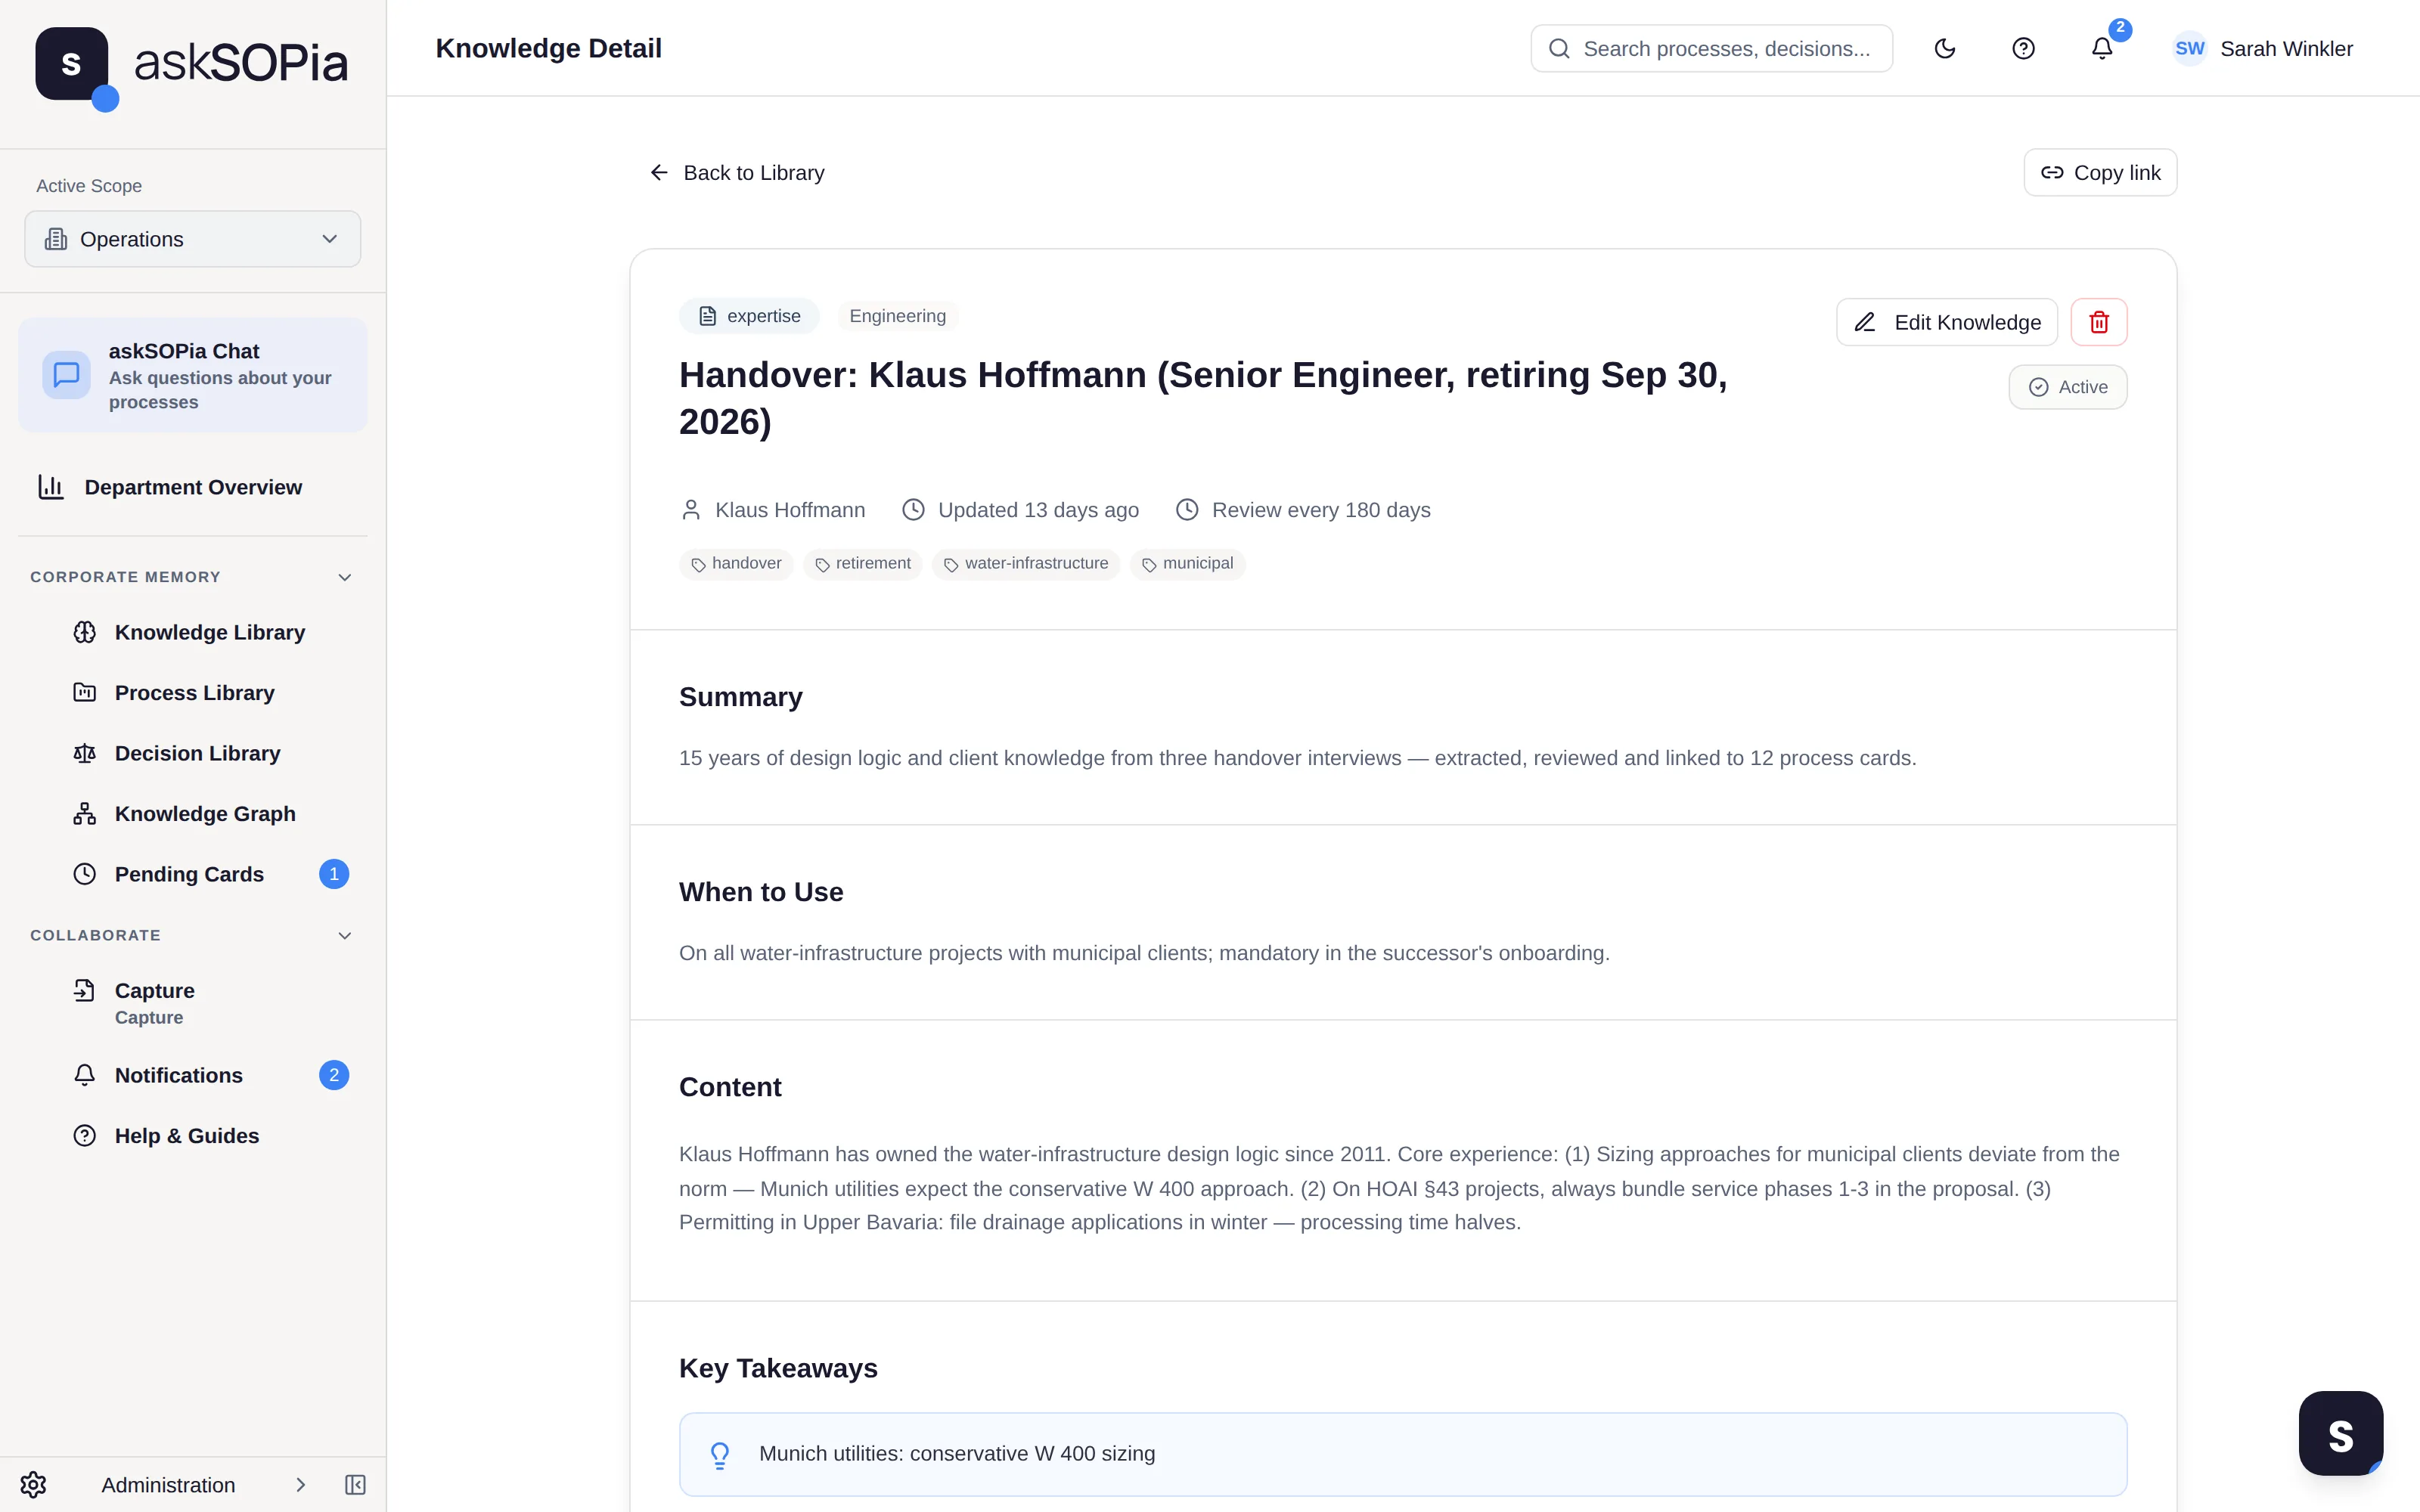
Task: Open the floating askSOPia assistant button
Action: click(x=2340, y=1432)
